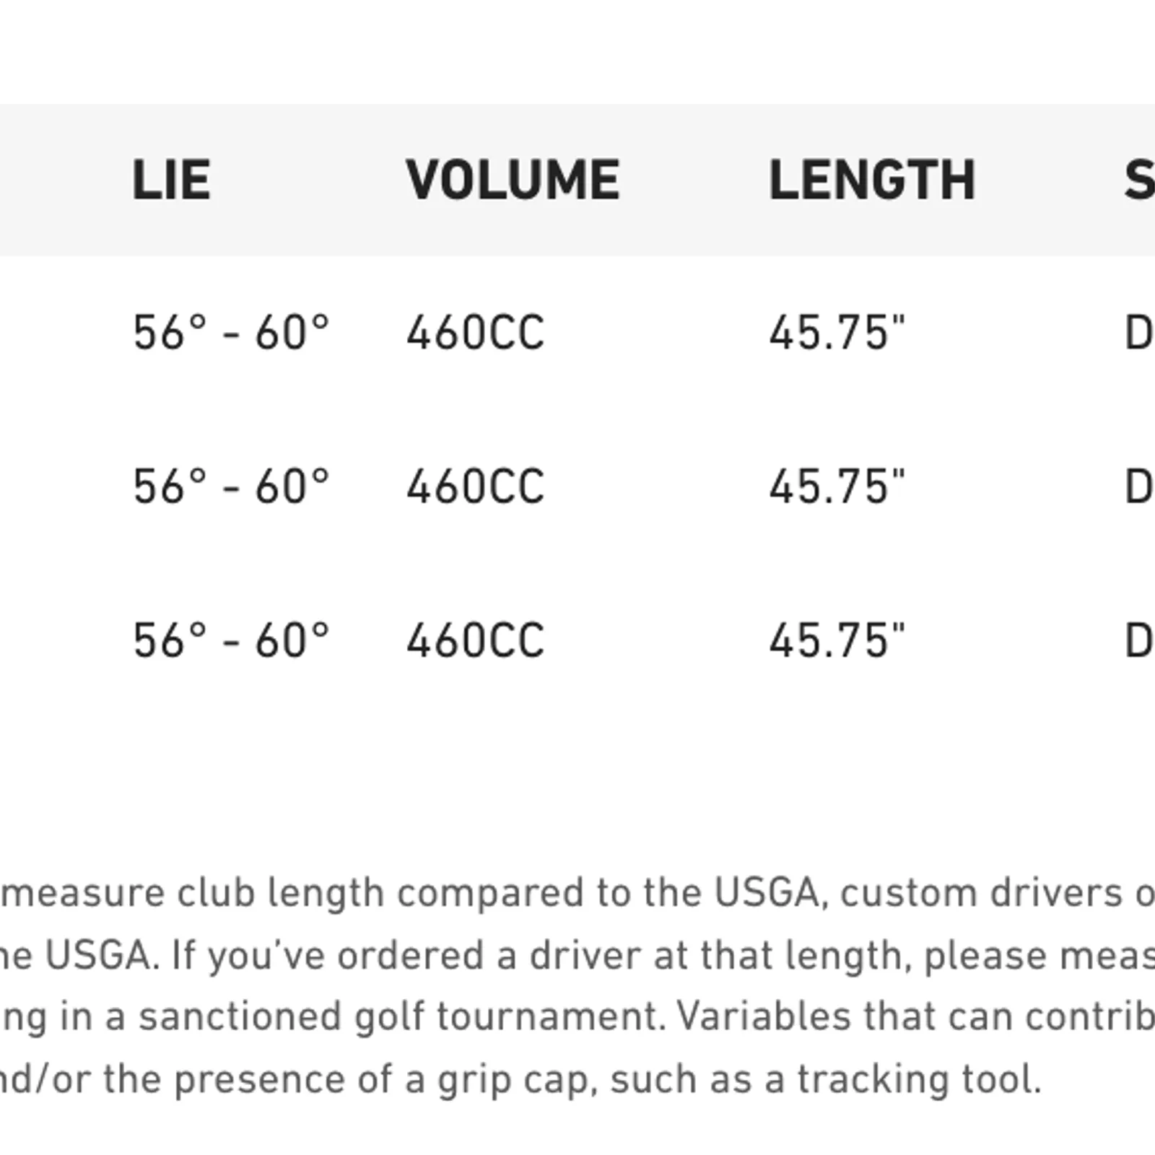The width and height of the screenshot is (1155, 1155).
Task: Click the first row's cut-off "D" cell
Action: coord(1139,334)
